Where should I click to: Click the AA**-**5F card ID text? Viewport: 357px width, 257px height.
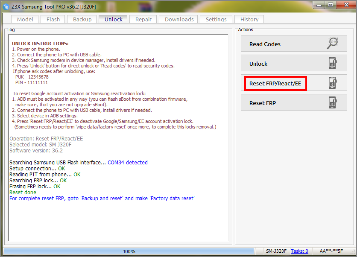point(331,251)
